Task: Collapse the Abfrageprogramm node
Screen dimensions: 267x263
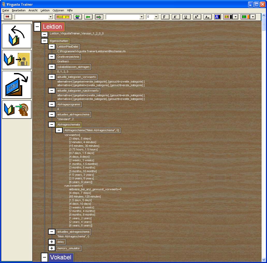Action: pos(51,104)
